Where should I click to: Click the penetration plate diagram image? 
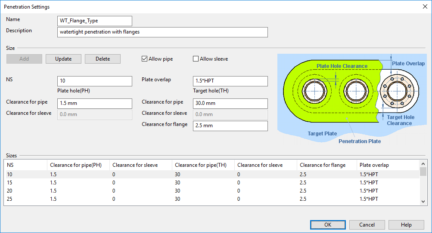pos(352,100)
